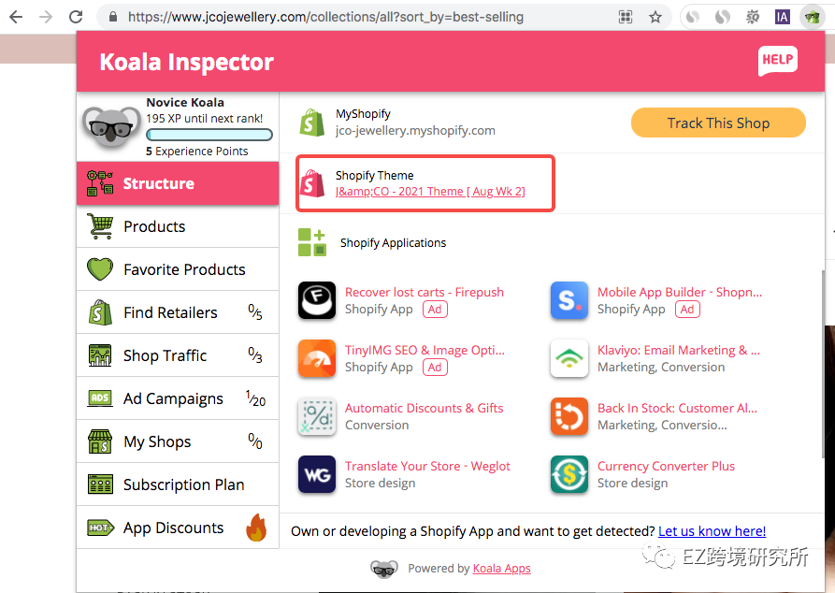
Task: Click the Ad badge under Mobile App Builder
Action: [687, 309]
